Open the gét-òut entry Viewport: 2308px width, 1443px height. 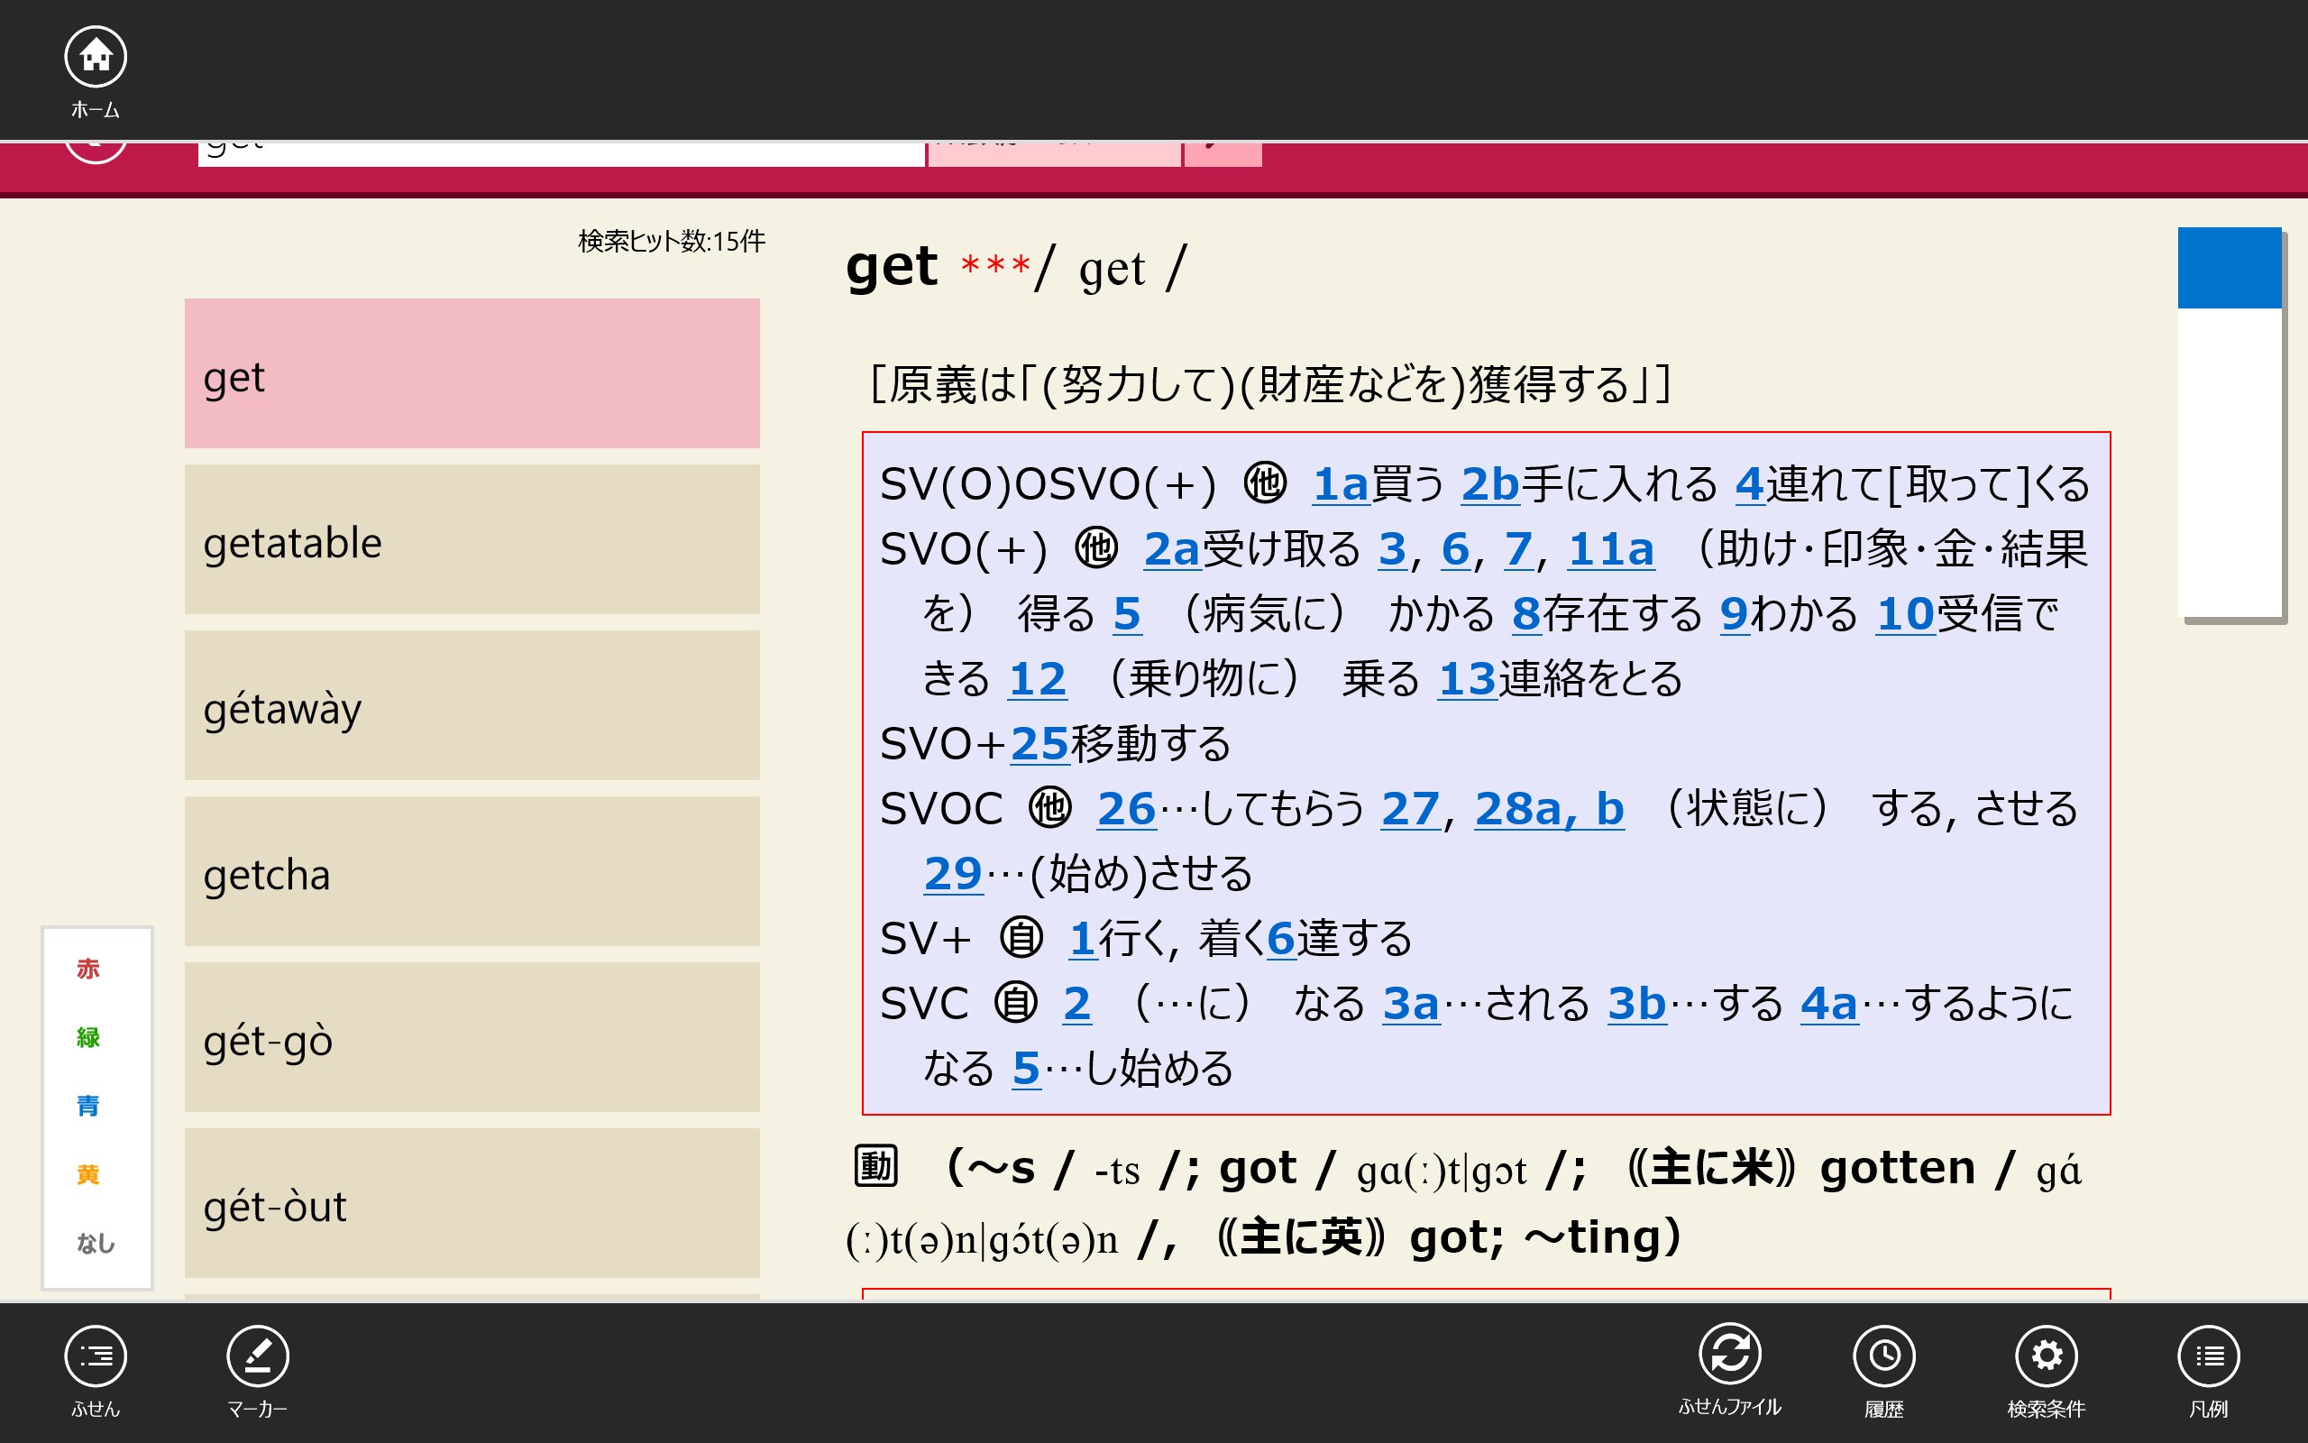[472, 1203]
